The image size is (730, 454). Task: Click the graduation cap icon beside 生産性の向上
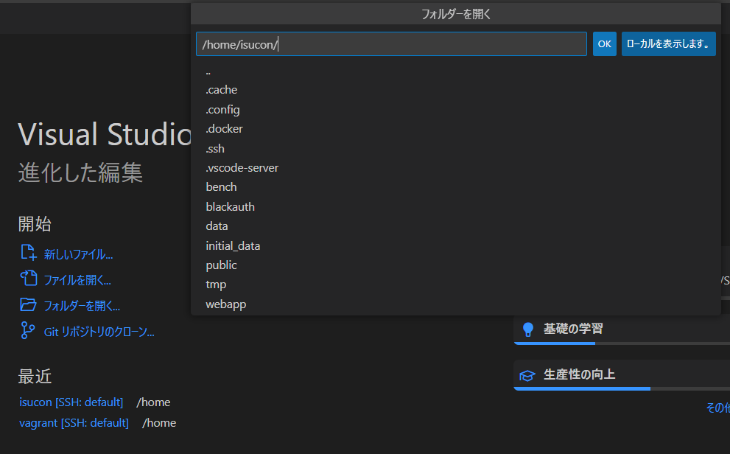[x=527, y=375]
